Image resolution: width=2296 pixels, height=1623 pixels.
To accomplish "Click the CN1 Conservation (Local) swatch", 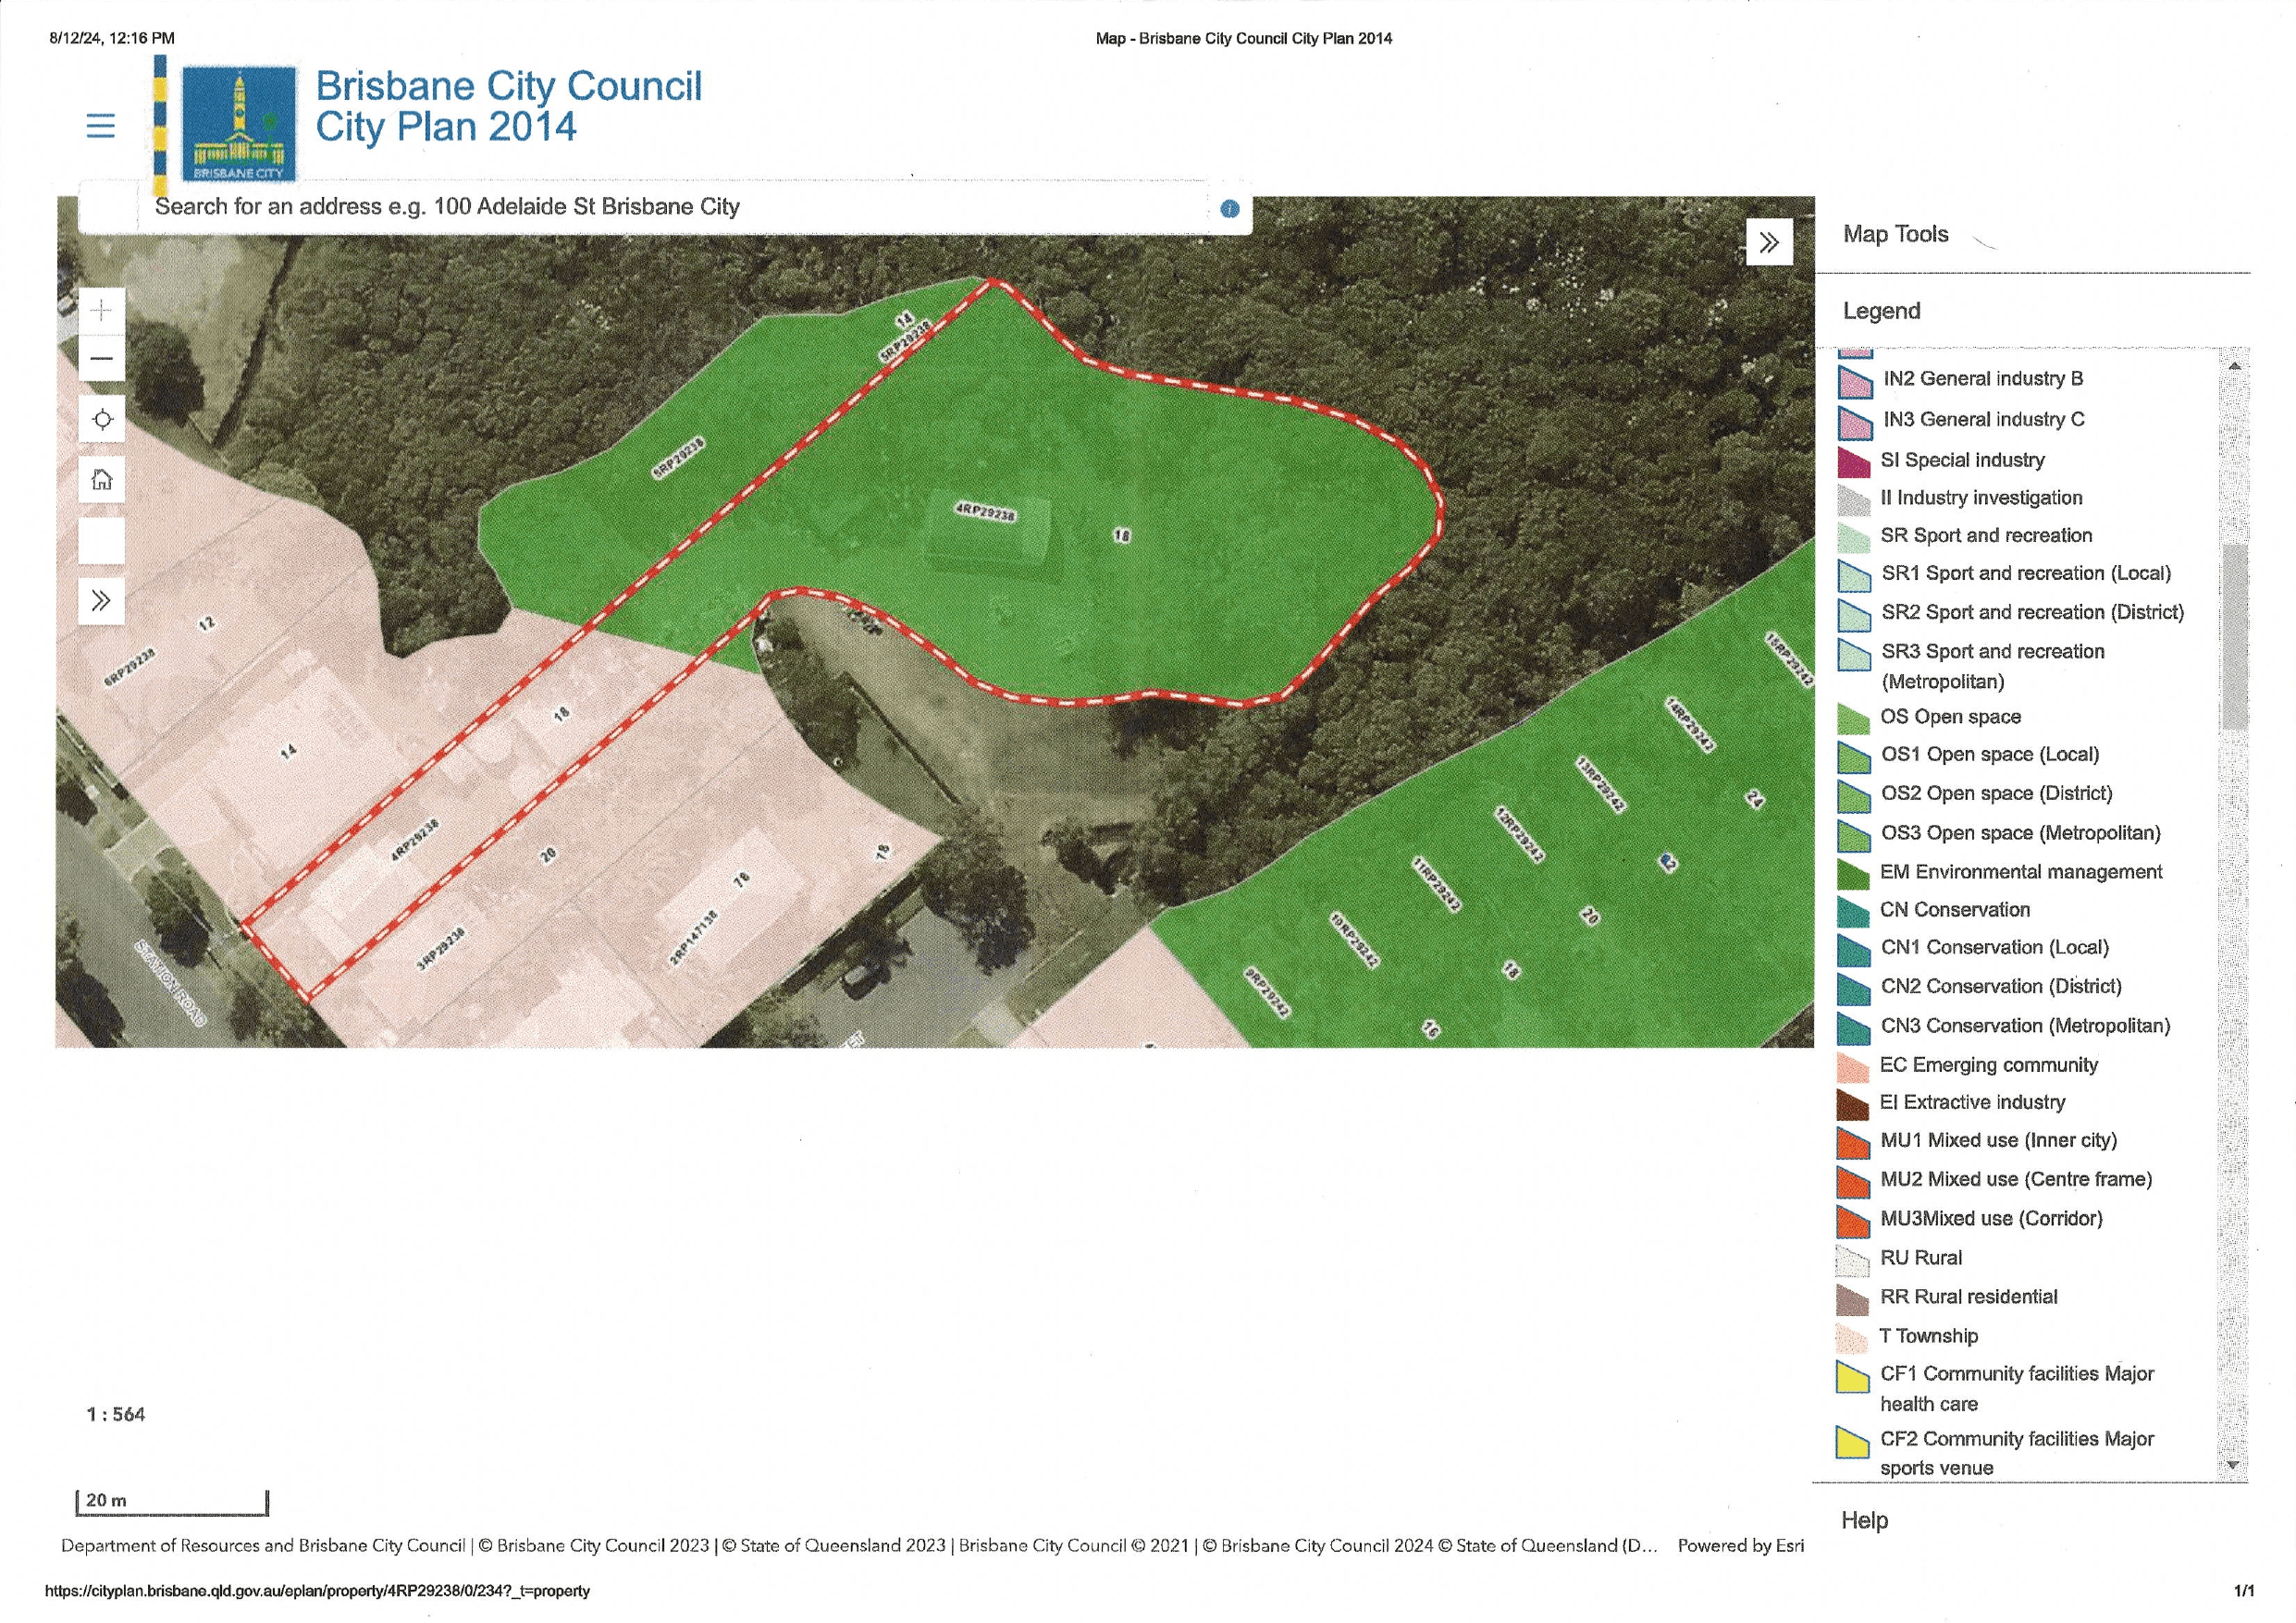I will (x=1855, y=950).
